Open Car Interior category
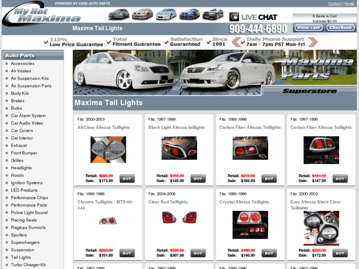This screenshot has height=269, width=359. [x=22, y=138]
